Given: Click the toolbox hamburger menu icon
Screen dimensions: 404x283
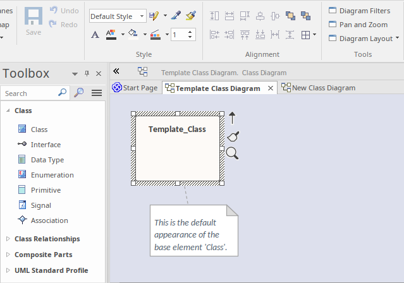Looking at the screenshot, I should tap(97, 93).
